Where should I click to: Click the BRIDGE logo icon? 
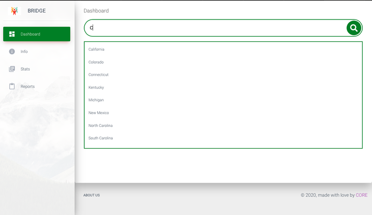[14, 11]
